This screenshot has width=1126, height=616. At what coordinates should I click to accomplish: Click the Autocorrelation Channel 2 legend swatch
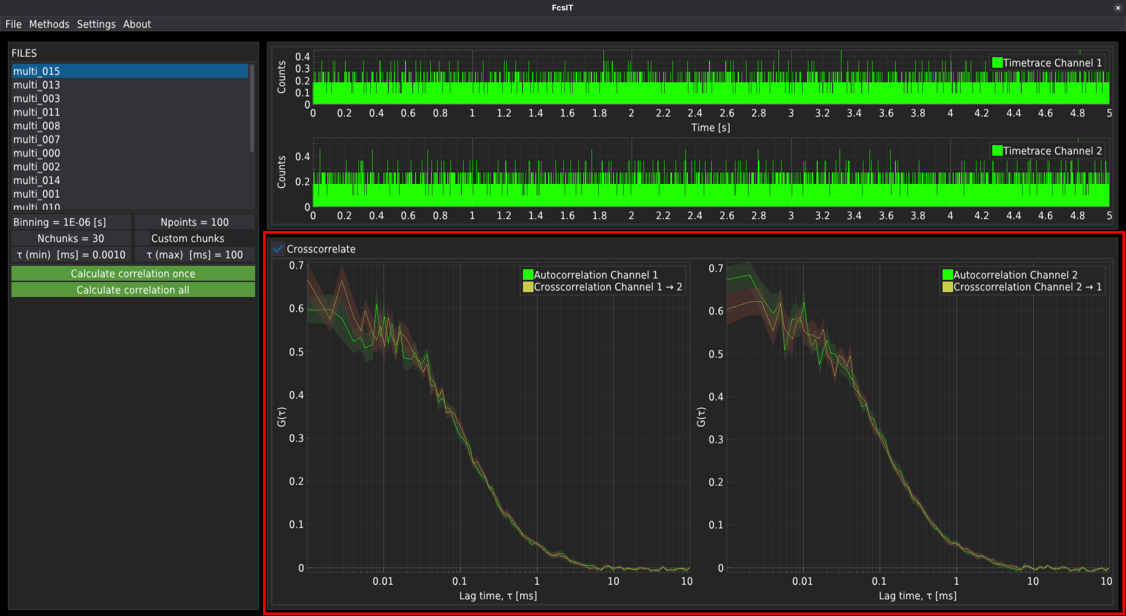[x=947, y=275]
